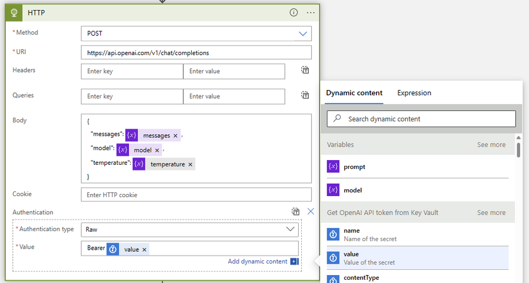Screen dimensions: 529x283
Task: Click the temperature variable icon in Body
Action: coord(139,164)
